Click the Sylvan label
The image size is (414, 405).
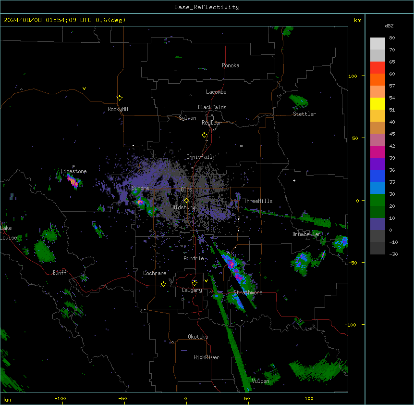(187, 118)
